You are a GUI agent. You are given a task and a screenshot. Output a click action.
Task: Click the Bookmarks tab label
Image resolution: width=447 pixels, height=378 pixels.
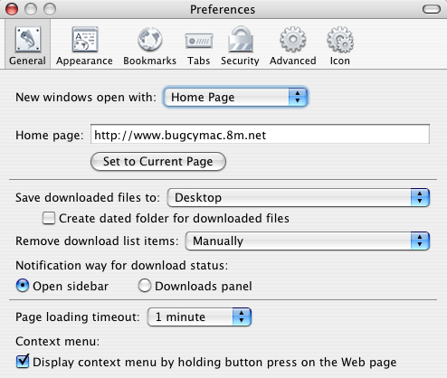click(x=150, y=61)
